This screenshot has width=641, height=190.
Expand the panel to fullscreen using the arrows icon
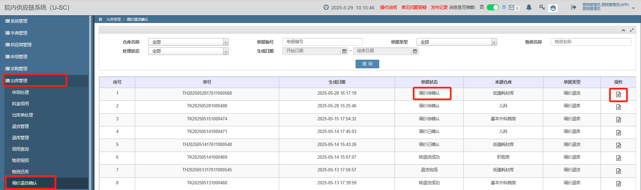click(x=632, y=30)
